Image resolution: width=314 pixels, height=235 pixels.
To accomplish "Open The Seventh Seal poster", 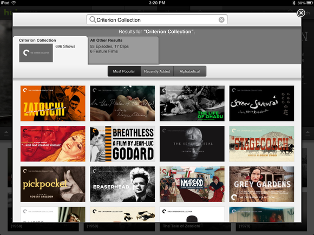I will point(192,144).
